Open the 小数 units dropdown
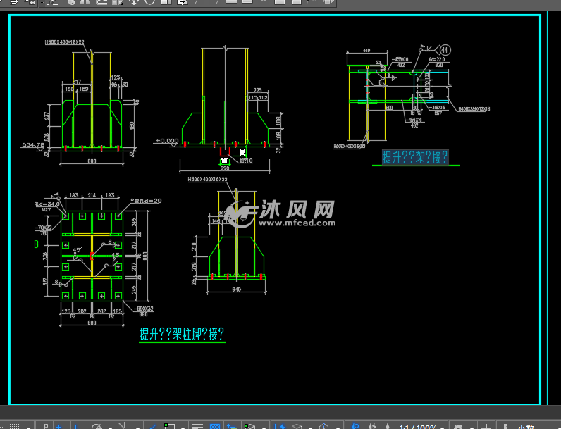 tap(526, 427)
